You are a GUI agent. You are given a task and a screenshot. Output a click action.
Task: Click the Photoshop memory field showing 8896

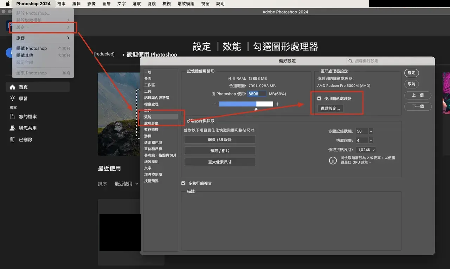[x=257, y=94]
